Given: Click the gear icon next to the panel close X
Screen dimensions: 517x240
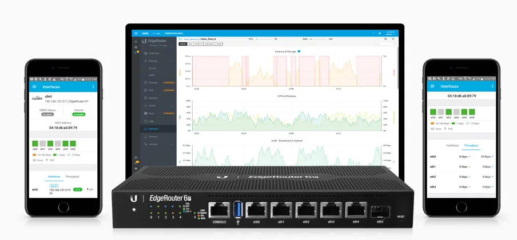Looking at the screenshot, I should (x=385, y=39).
